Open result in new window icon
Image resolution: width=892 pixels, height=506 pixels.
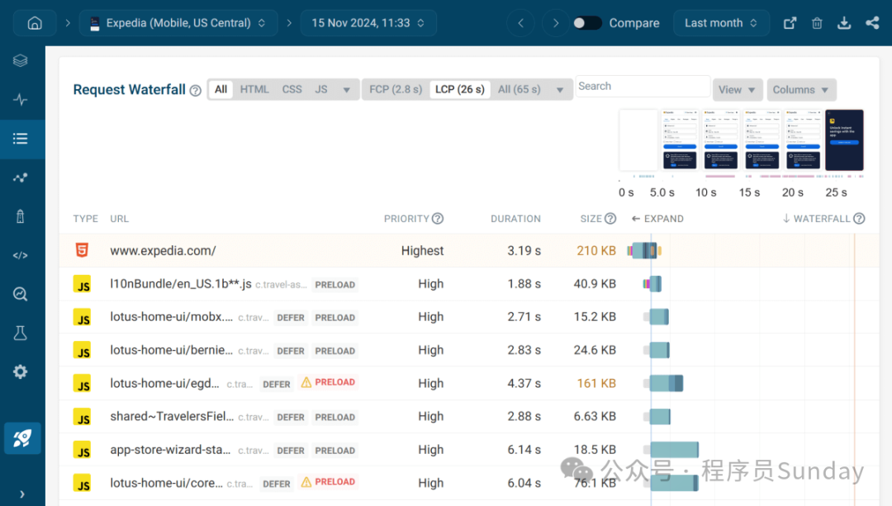click(790, 23)
